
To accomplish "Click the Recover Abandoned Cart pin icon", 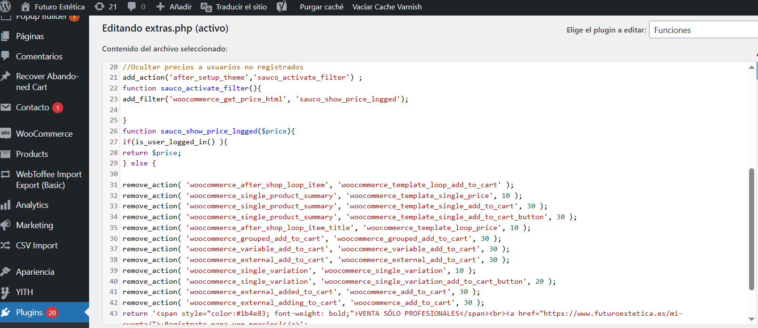I will click(x=6, y=76).
